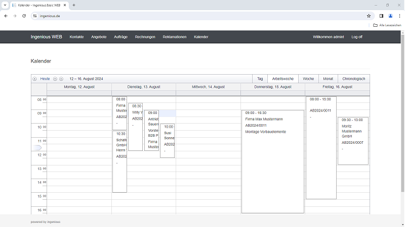The height and width of the screenshot is (227, 405).
Task: Select Mittwoch, 14. August column header
Action: click(x=208, y=87)
